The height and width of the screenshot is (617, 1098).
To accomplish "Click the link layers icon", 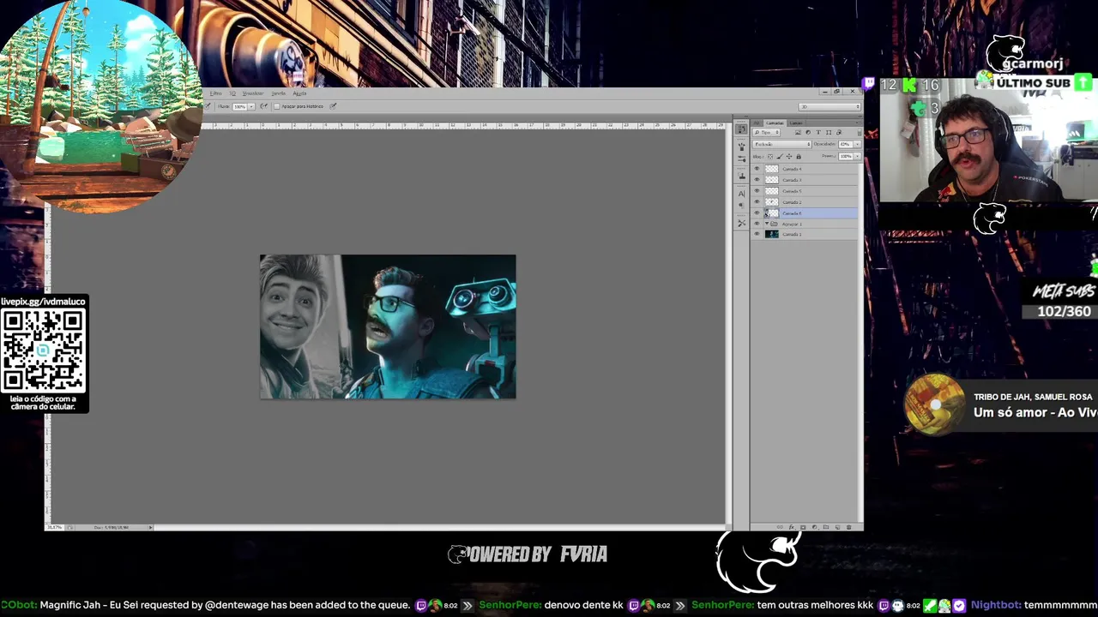I will (780, 527).
